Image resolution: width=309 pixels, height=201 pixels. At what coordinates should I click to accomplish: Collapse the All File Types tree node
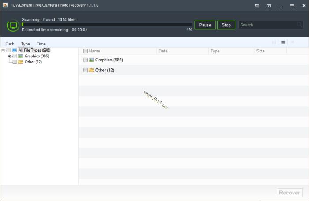pyautogui.click(x=3, y=51)
